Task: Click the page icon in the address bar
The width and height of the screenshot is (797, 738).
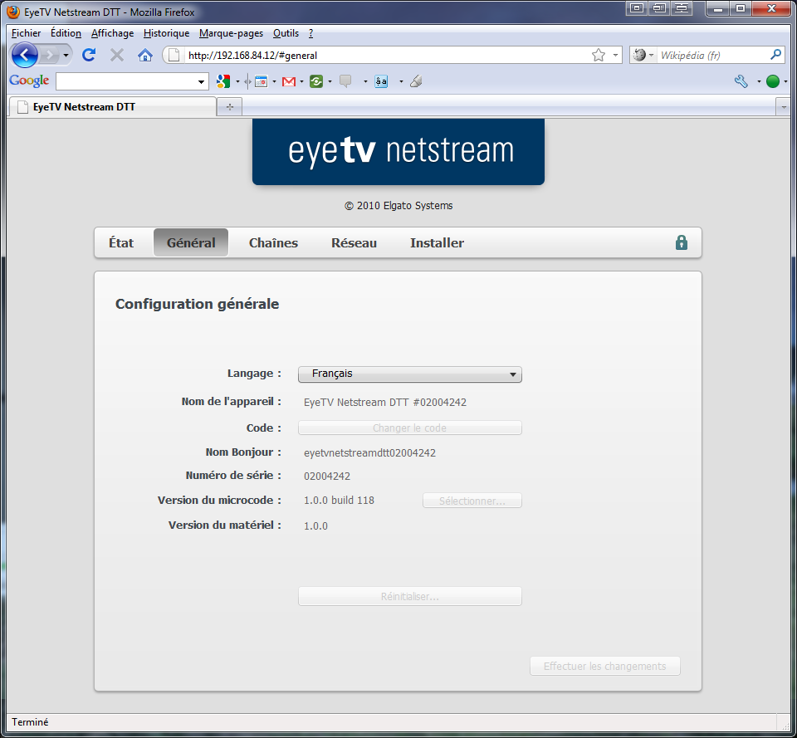Action: click(x=174, y=55)
